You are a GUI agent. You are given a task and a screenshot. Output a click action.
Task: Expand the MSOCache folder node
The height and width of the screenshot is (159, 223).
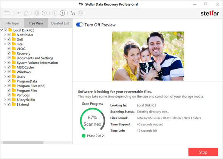[5, 67]
